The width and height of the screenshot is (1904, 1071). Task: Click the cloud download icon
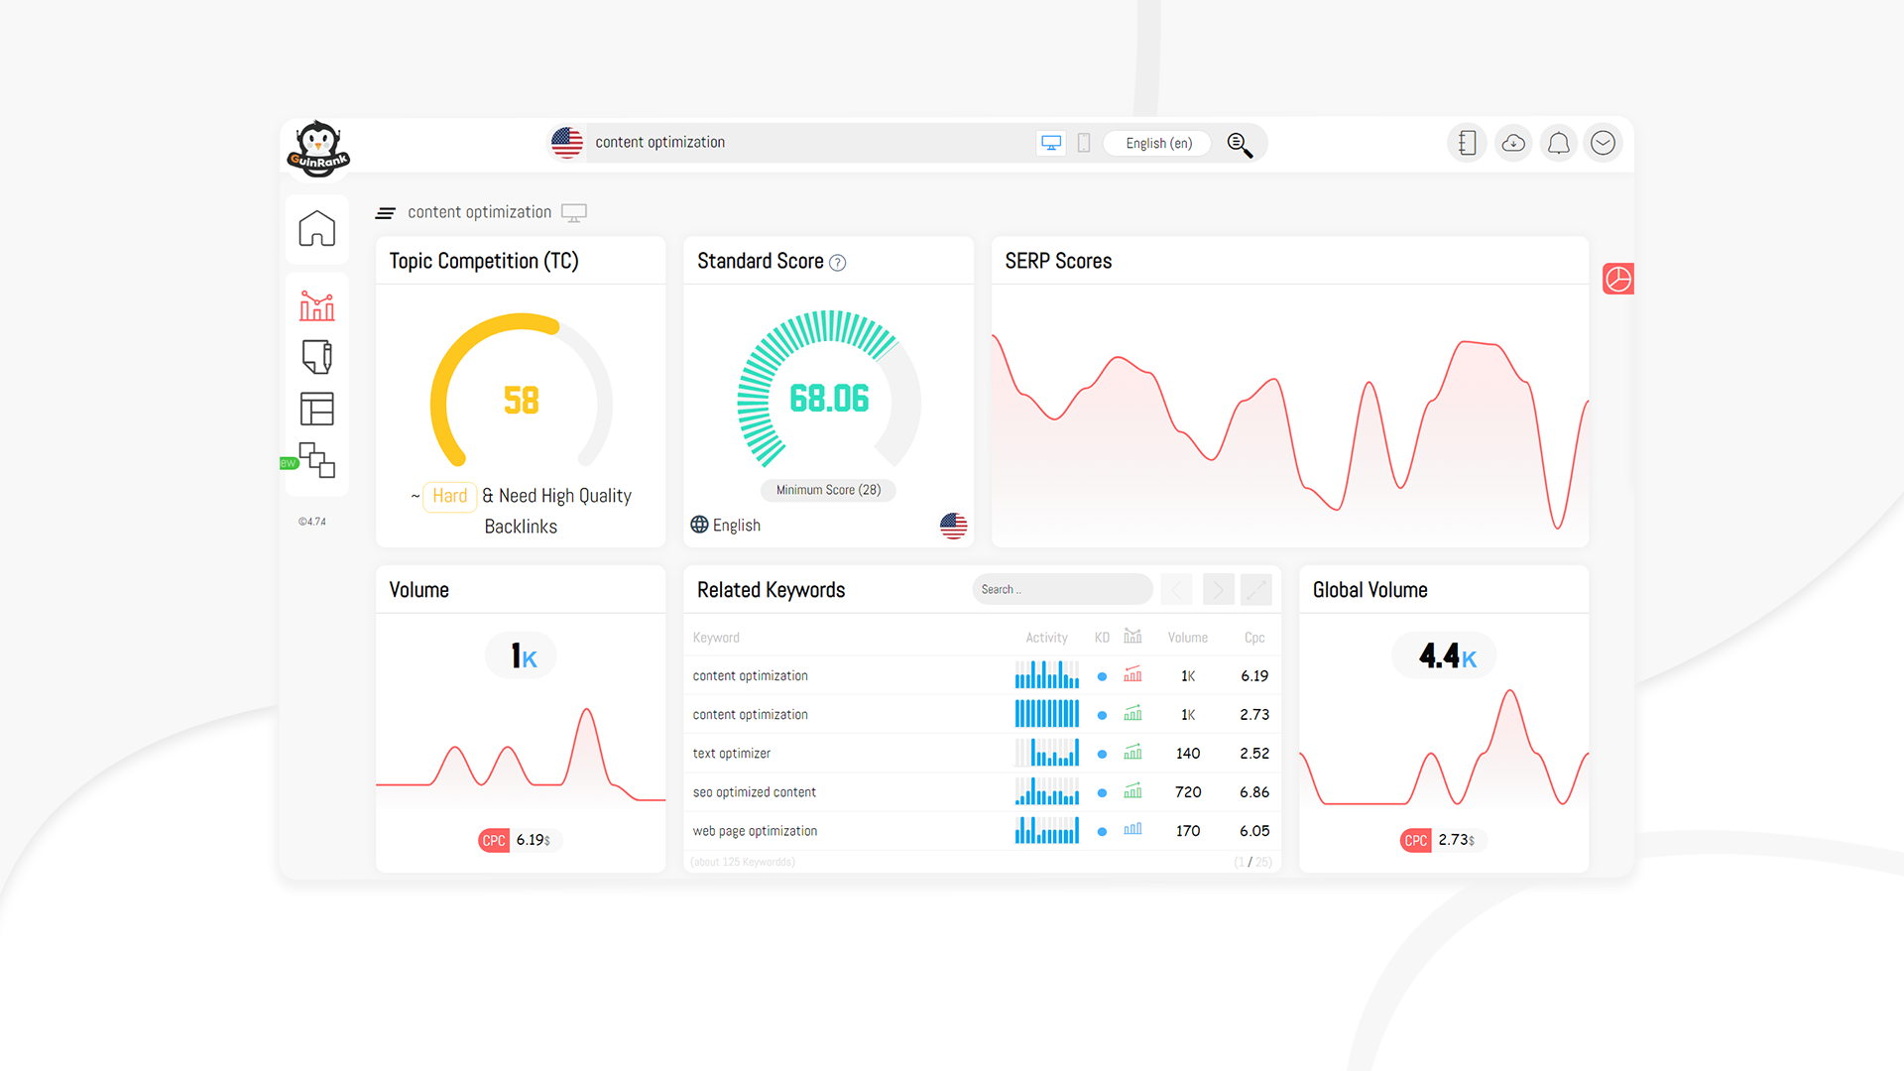click(x=1513, y=143)
